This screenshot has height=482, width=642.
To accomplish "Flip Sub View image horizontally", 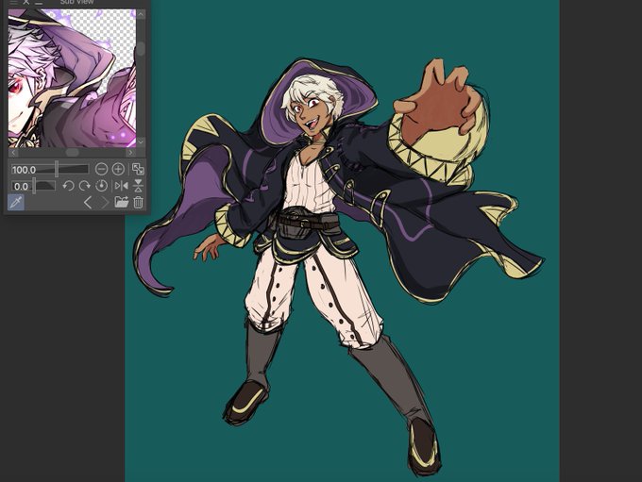I will [x=121, y=186].
